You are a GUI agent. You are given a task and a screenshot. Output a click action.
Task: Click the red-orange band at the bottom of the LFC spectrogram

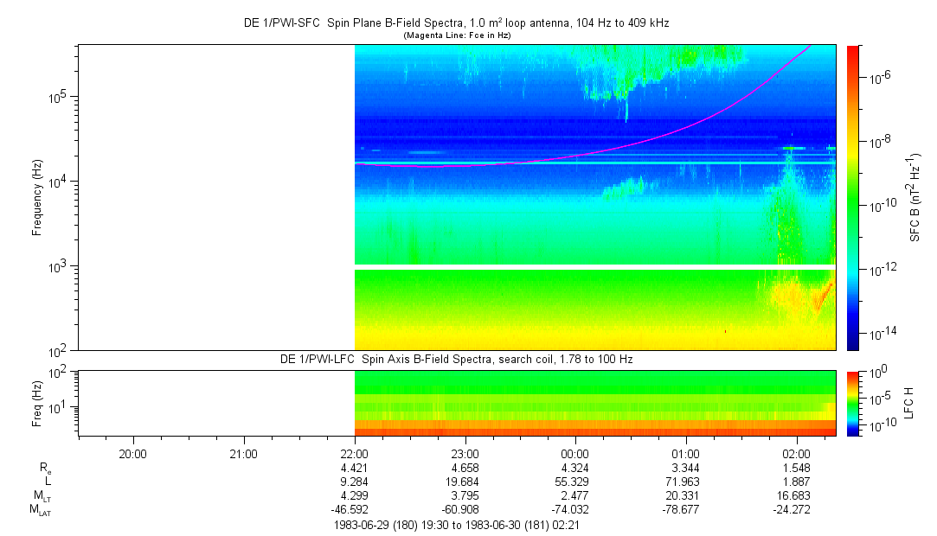coord(595,431)
